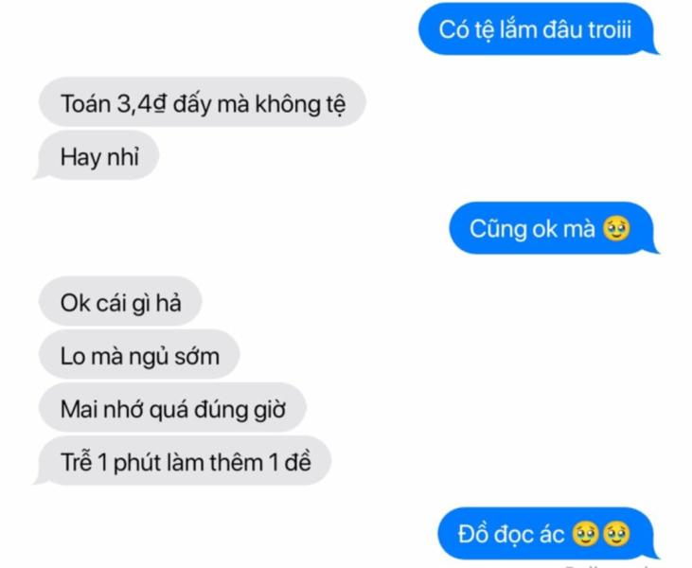This screenshot has height=568, width=692.
Task: Click the second pleading emoji after 'Đồ đọc ác'
Action: pyautogui.click(x=616, y=534)
